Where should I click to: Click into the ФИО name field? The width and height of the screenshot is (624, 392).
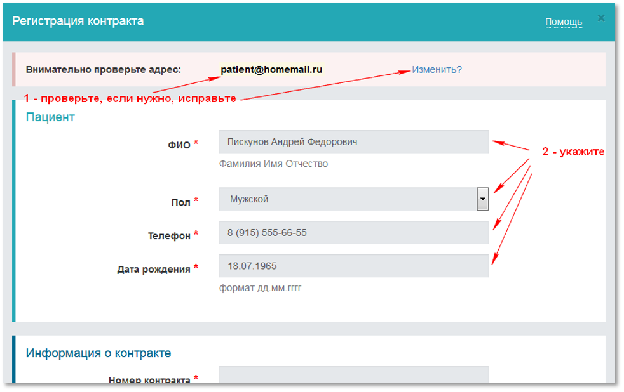[x=353, y=142]
